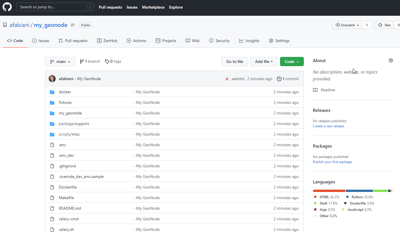Select the Code tab

click(x=15, y=41)
